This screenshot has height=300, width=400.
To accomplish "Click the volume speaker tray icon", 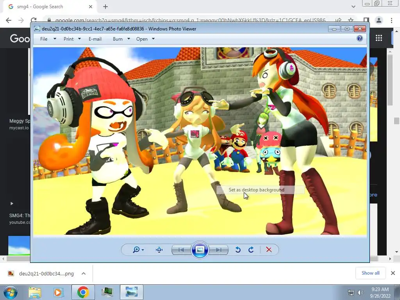I will (361, 293).
